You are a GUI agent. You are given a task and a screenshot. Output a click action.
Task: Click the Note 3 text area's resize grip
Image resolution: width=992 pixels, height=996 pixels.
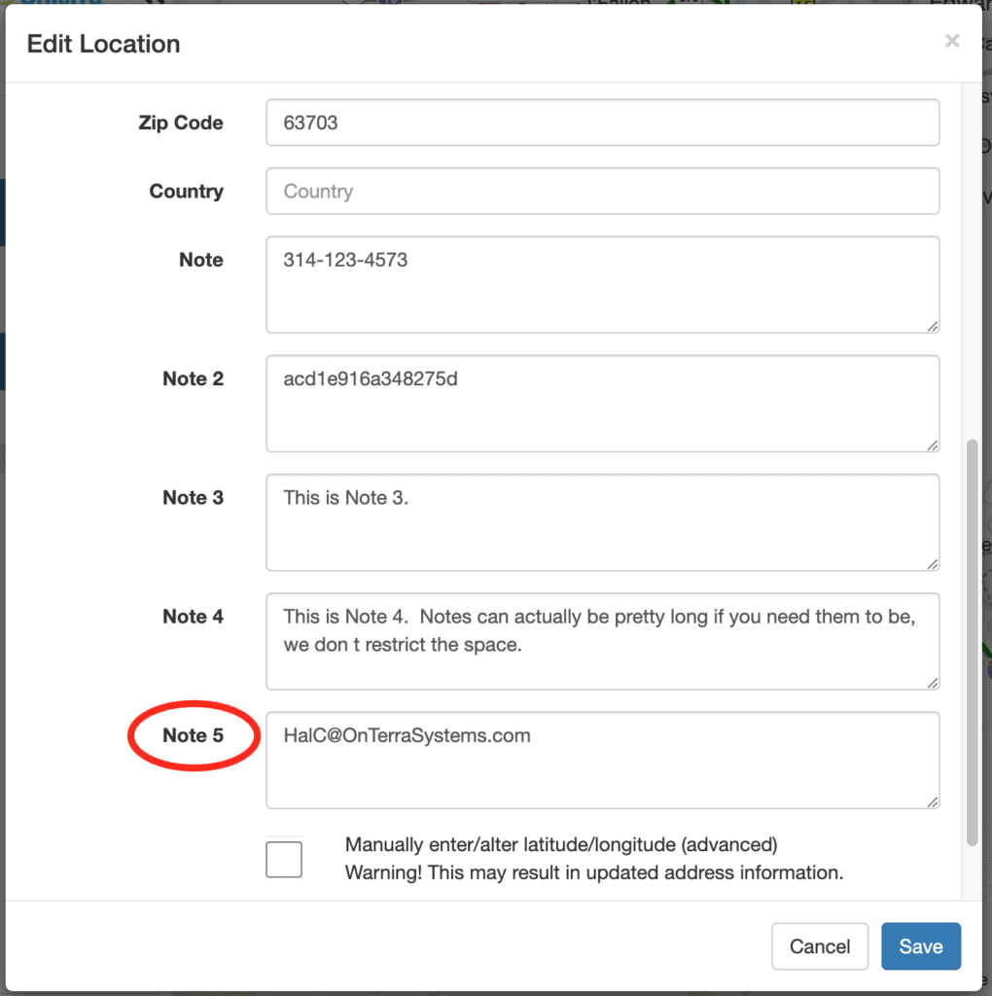[x=933, y=564]
